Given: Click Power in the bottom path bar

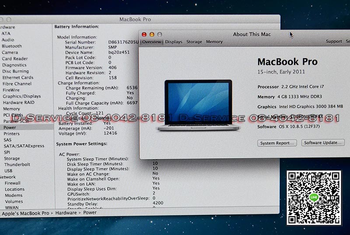Looking at the screenshot, I should [x=90, y=212].
